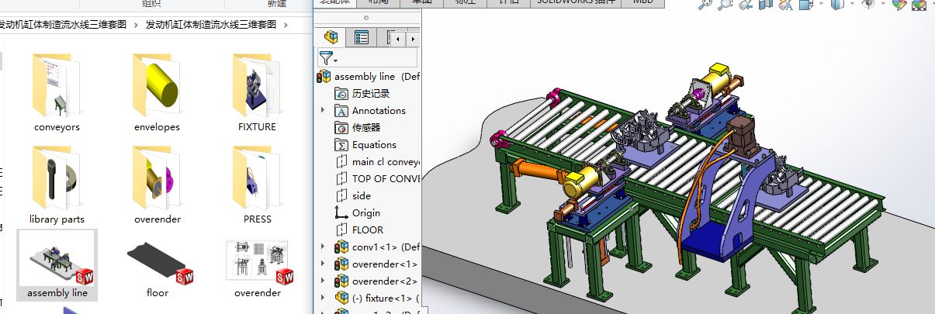This screenshot has width=935, height=314.
Task: Open the library parts folder in Explorer
Action: [57, 185]
